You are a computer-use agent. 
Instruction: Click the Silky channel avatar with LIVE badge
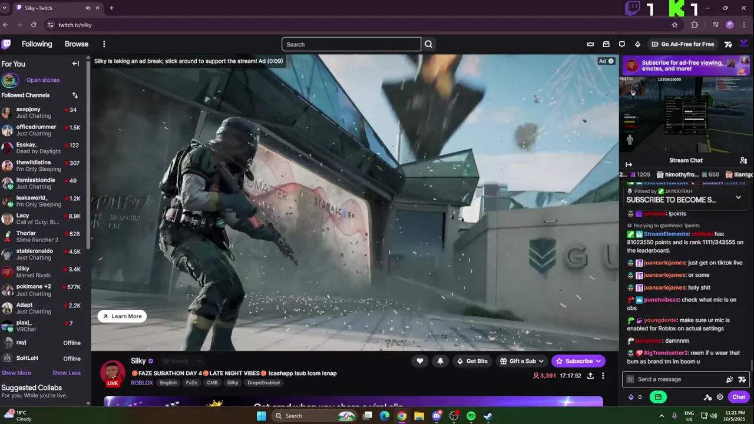[x=113, y=373]
